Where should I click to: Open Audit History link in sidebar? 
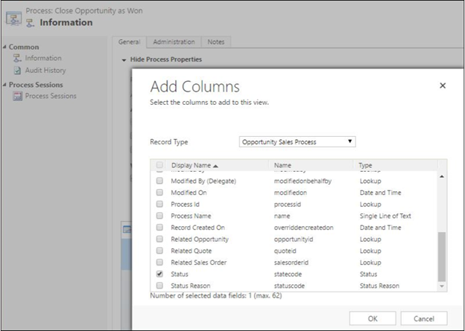click(45, 71)
